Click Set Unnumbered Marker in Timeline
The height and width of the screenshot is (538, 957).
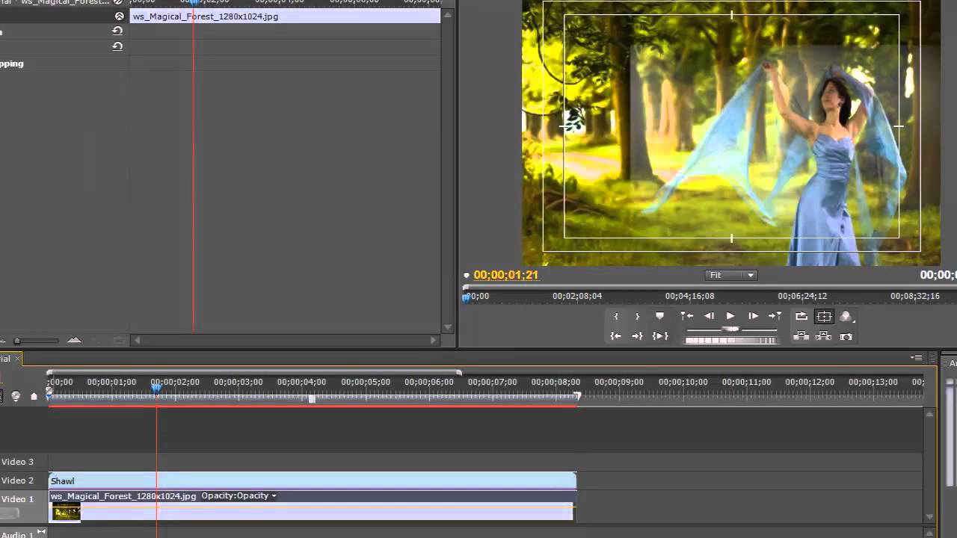34,396
